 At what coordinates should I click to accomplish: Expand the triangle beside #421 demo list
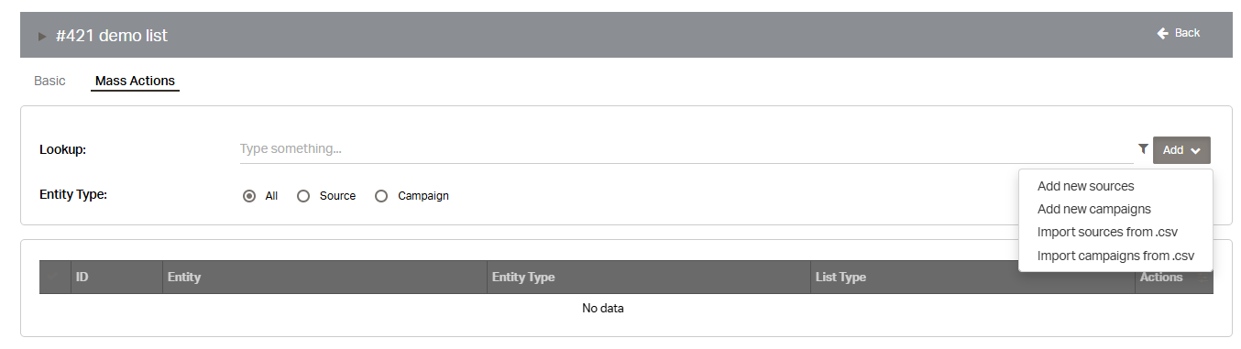pyautogui.click(x=42, y=37)
